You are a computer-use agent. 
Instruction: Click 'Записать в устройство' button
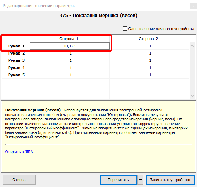pyautogui.click(x=170, y=180)
